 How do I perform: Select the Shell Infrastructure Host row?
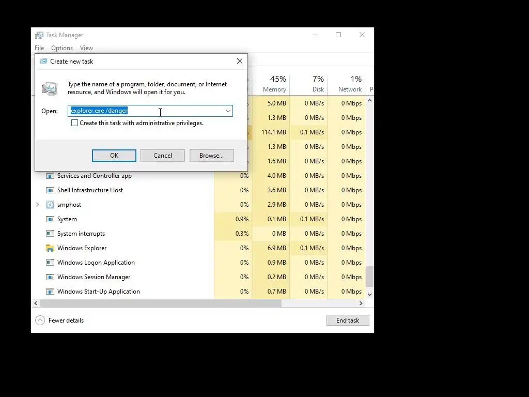pos(199,190)
